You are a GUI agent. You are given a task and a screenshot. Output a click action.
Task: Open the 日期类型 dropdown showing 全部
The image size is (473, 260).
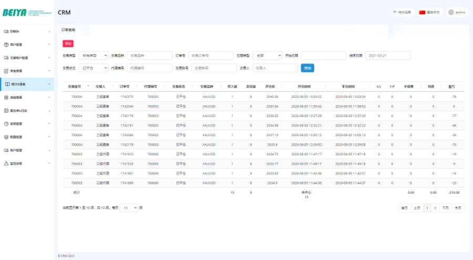(x=267, y=55)
